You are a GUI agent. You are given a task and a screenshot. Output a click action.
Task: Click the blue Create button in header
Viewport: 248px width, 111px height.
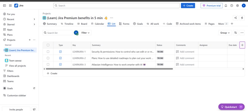(188, 6)
